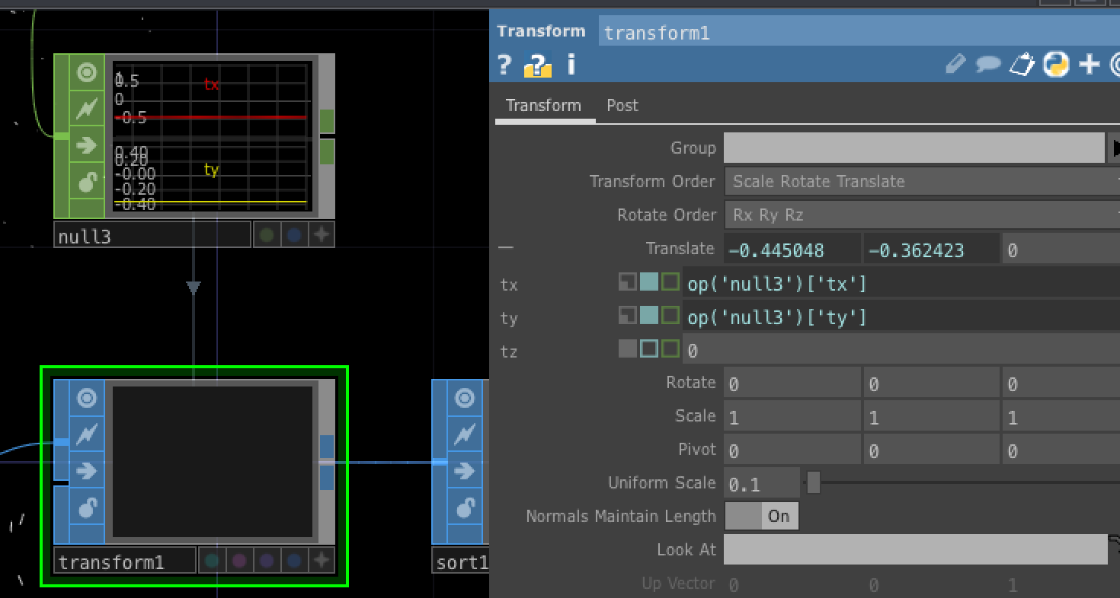The height and width of the screenshot is (598, 1120).
Task: Click the Python language icon
Action: [1056, 65]
